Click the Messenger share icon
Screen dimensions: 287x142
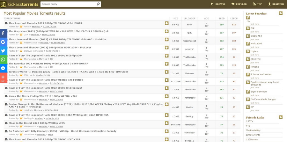[x=4, y=68]
